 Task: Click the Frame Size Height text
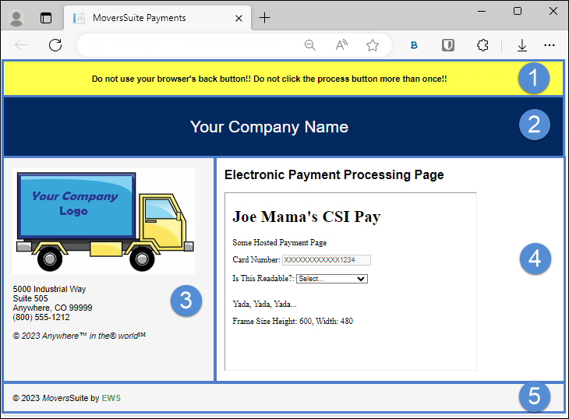point(292,321)
